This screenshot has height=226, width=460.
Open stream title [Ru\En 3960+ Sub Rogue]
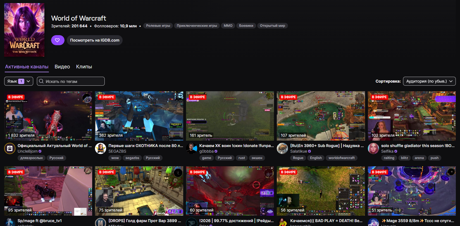pyautogui.click(x=327, y=146)
